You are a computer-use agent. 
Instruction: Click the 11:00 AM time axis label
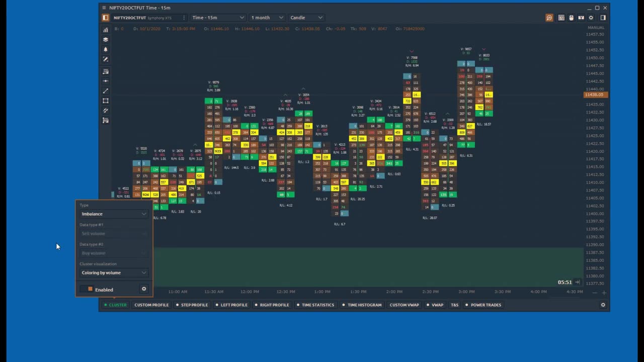(x=178, y=292)
